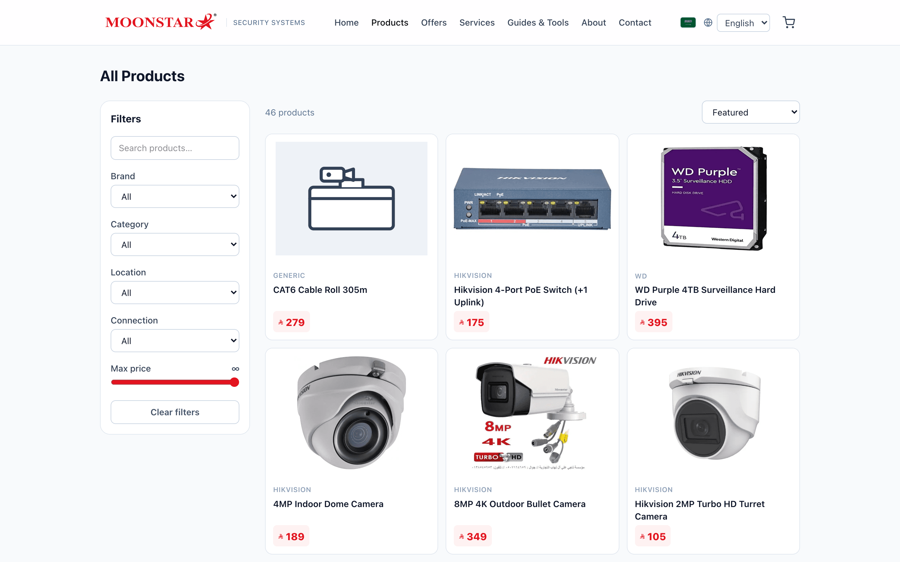Click the 349 price tag
This screenshot has height=562, width=900.
[x=472, y=536]
